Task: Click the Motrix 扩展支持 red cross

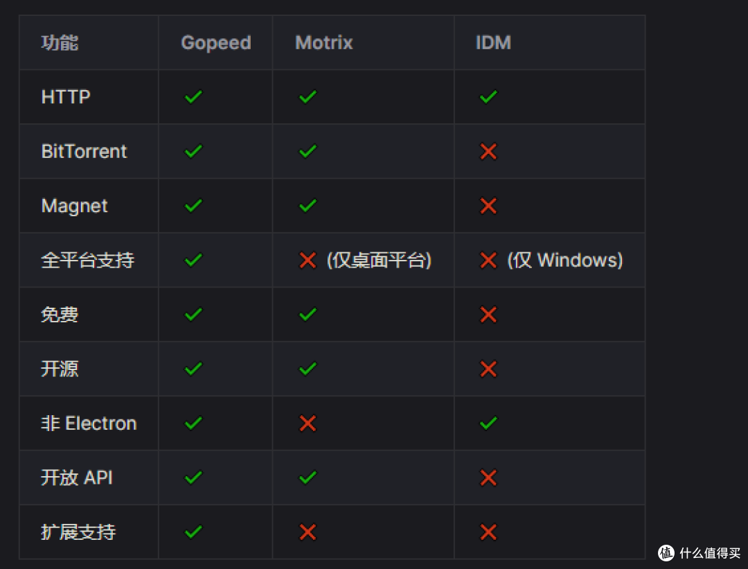Action: [x=308, y=532]
